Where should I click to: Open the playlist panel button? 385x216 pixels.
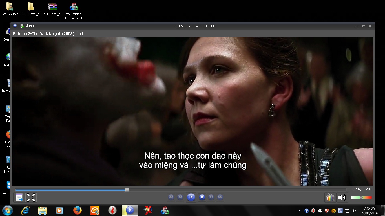click(x=19, y=197)
